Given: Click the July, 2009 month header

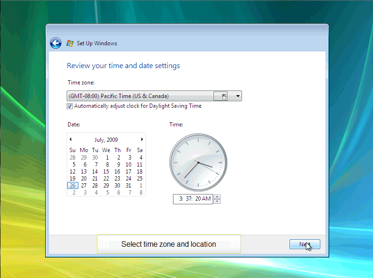Looking at the screenshot, I should coord(106,139).
